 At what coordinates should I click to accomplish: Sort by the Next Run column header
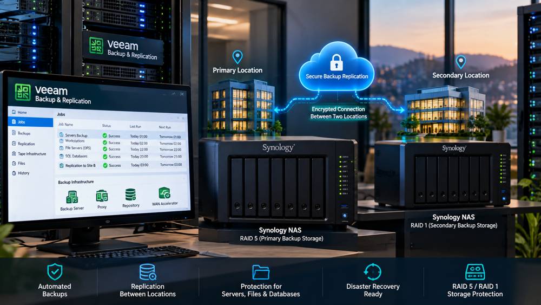tap(164, 127)
